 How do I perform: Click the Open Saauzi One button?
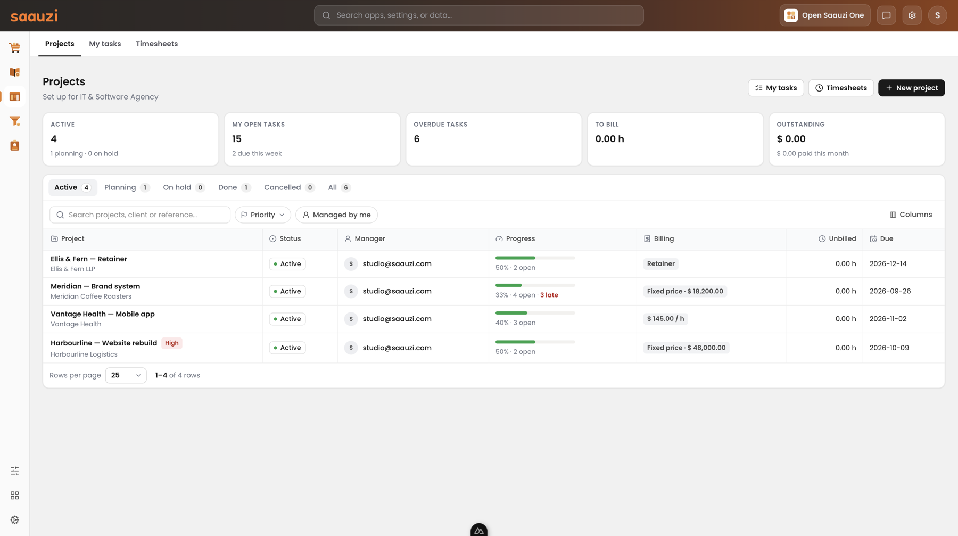825,15
